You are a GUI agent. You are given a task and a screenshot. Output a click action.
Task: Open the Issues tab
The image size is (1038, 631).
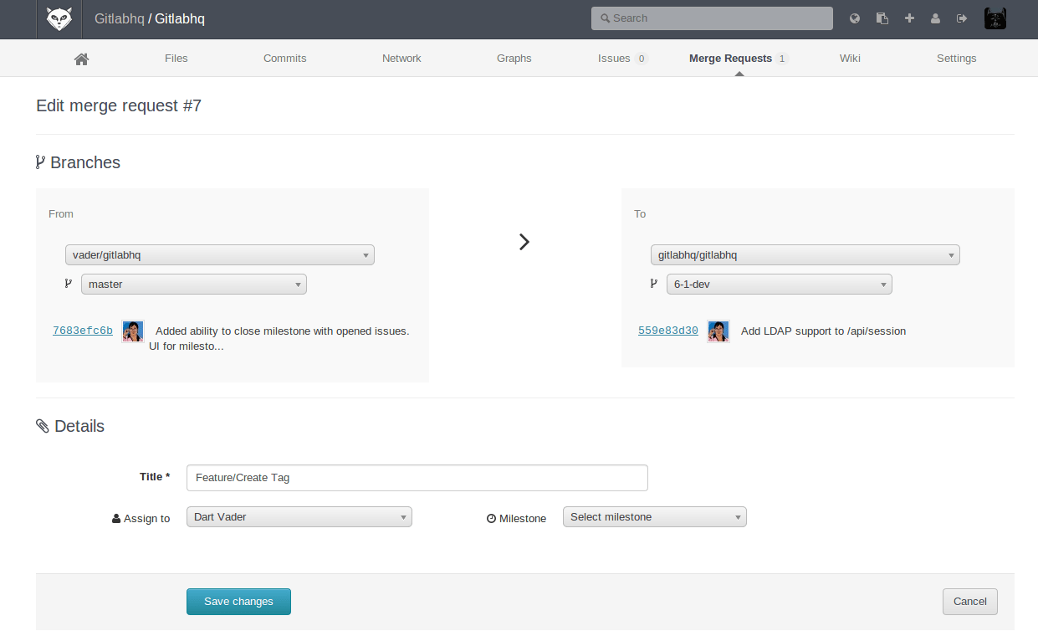[x=615, y=58]
